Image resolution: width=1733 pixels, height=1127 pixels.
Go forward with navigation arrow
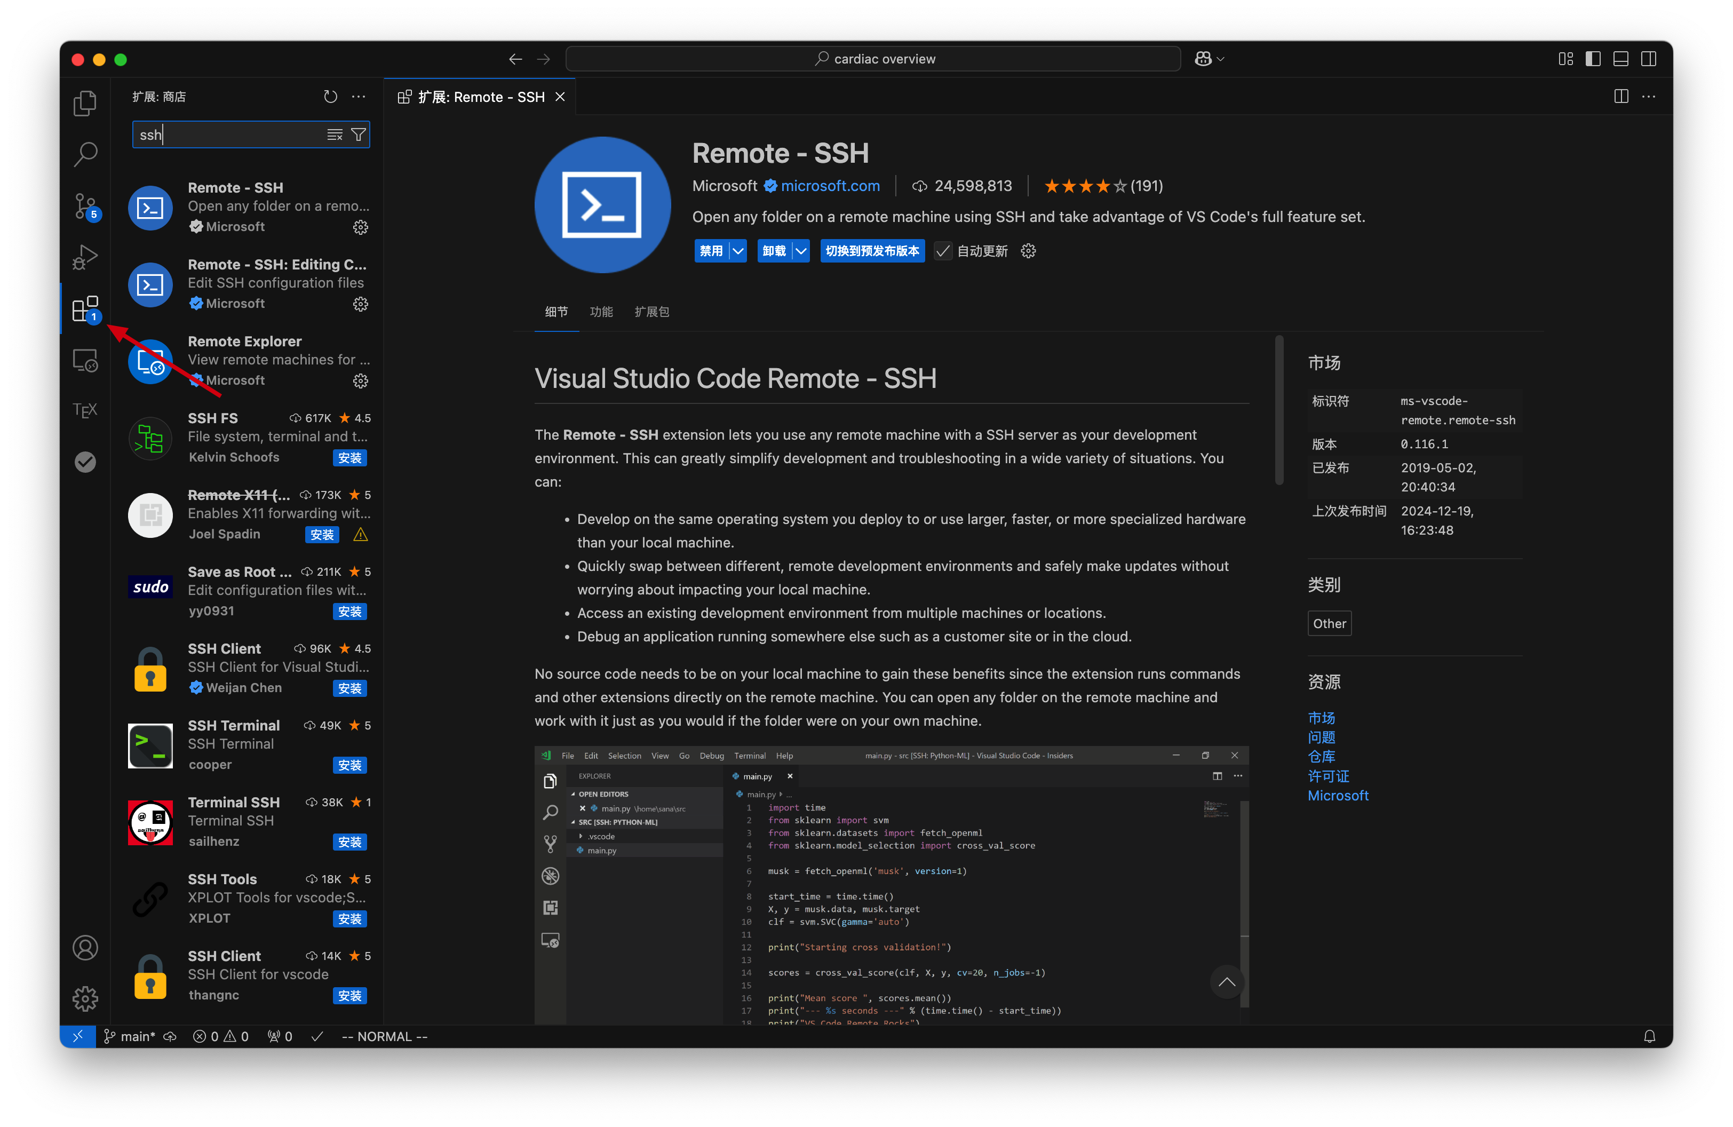(543, 59)
